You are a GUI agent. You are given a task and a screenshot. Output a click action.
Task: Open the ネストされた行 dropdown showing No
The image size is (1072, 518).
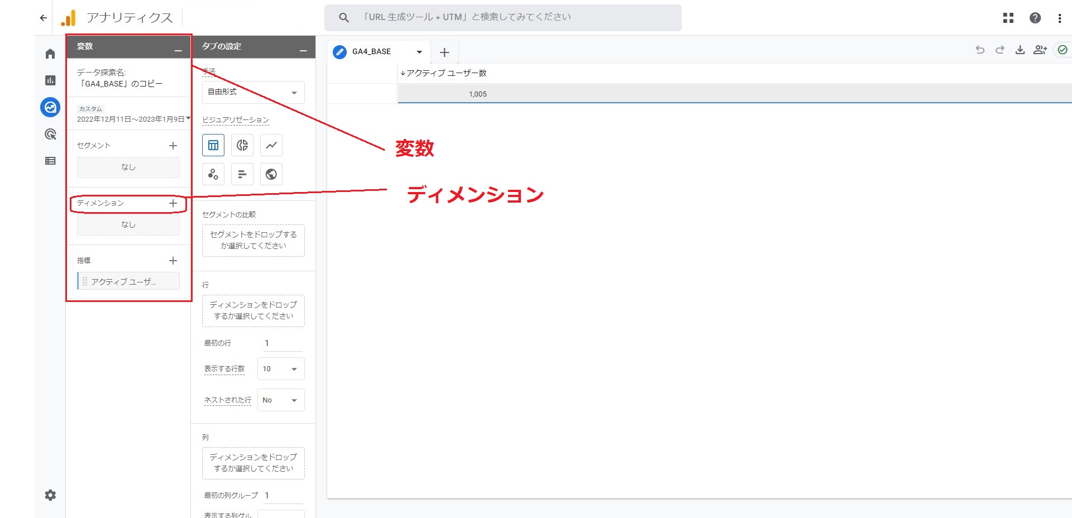pos(281,400)
